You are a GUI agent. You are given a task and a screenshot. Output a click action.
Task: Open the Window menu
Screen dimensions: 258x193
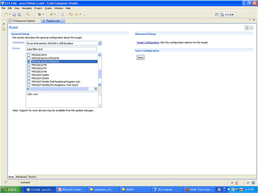pos(59,8)
